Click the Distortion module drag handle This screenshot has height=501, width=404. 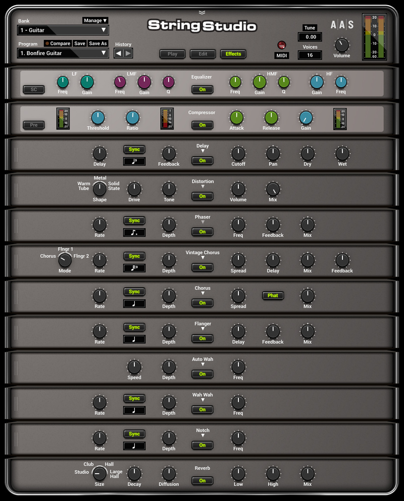[x=16, y=190]
